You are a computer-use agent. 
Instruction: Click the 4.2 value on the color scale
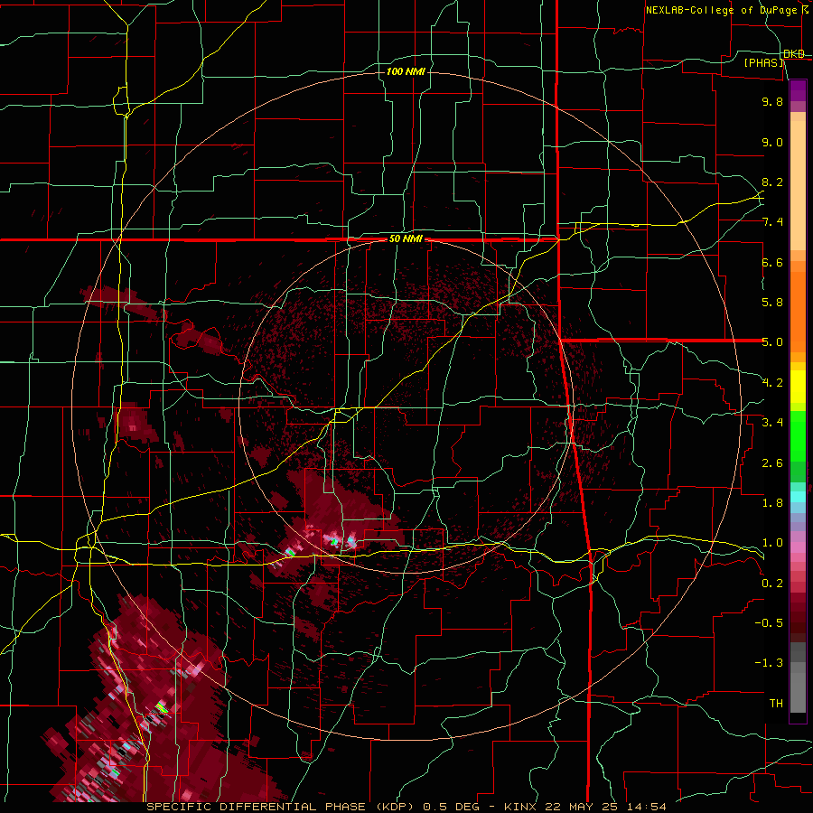tap(772, 383)
